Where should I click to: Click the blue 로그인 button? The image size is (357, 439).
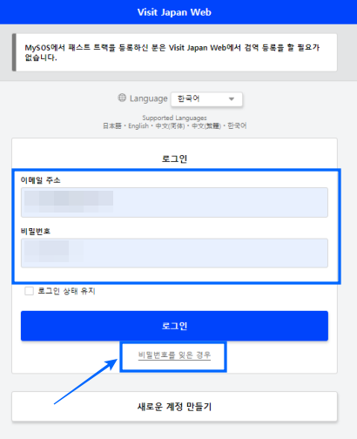pyautogui.click(x=174, y=326)
